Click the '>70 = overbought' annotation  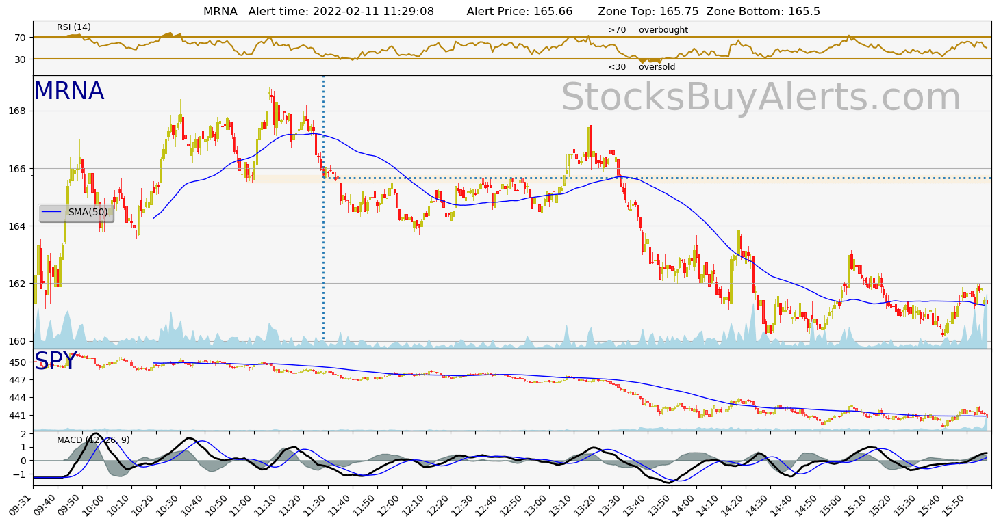click(648, 30)
